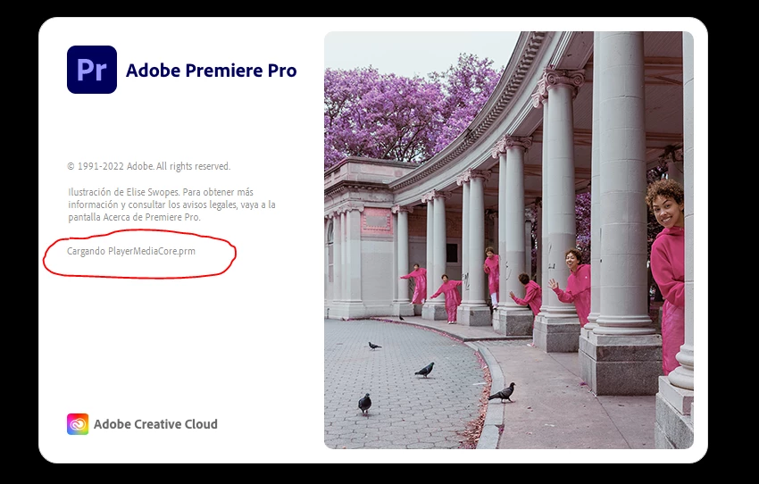
Task: Click the pigeon nearest the curb
Action: (x=503, y=393)
